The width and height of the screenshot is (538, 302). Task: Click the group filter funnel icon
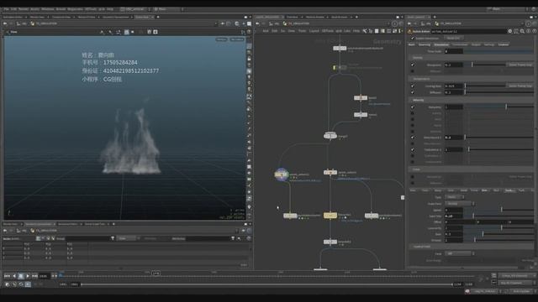[x=113, y=238]
